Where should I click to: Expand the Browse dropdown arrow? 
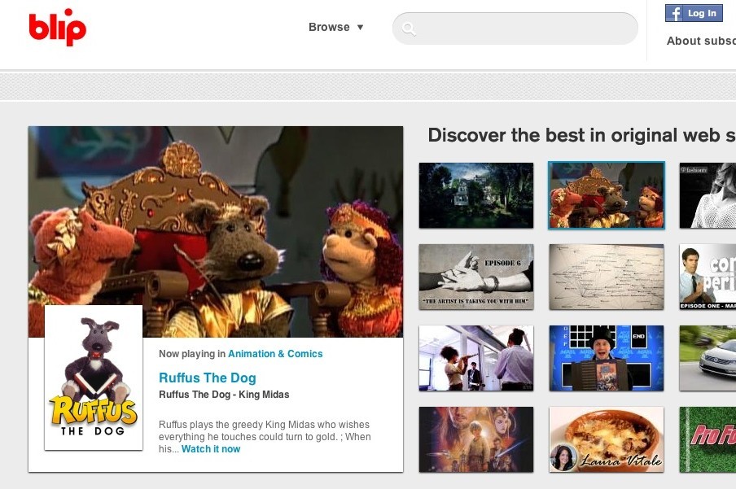(x=360, y=27)
